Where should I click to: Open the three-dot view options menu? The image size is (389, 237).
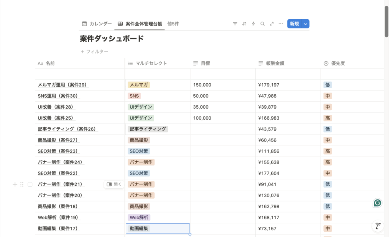(x=281, y=24)
